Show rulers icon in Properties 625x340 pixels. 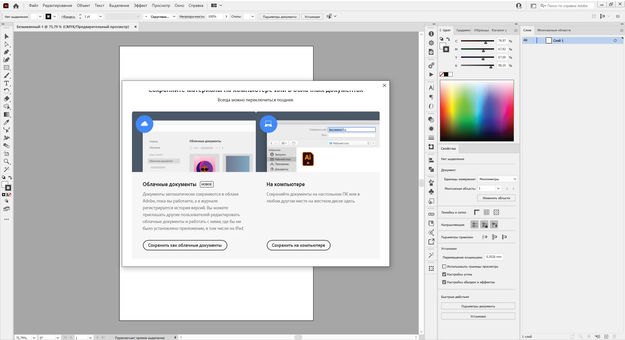coord(476,212)
